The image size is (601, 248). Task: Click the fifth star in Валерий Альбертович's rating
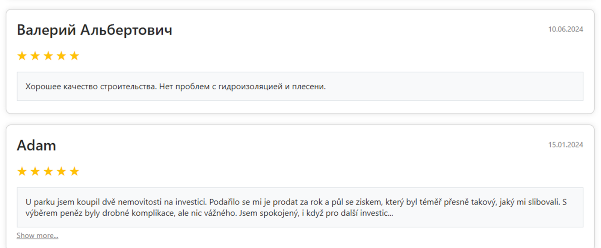point(75,56)
